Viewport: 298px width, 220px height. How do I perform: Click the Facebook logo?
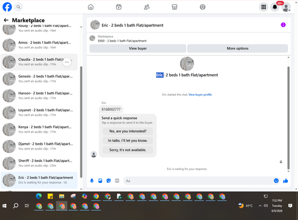point(7,7)
